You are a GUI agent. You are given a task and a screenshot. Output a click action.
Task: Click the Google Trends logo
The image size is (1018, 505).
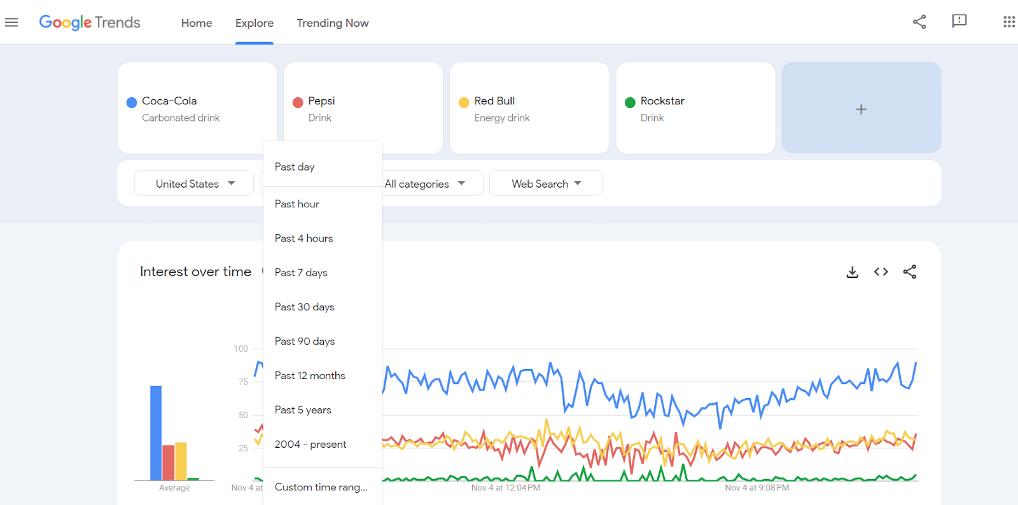point(90,23)
